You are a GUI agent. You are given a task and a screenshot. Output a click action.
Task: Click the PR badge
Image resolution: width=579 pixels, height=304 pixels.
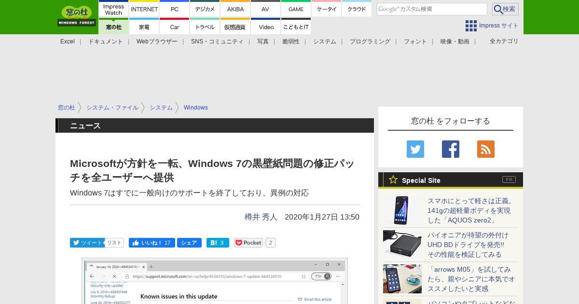[x=509, y=180]
